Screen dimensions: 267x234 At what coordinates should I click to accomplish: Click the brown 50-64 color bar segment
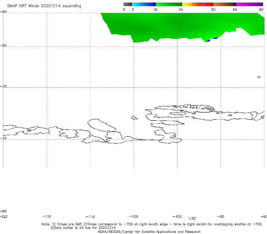225,4
